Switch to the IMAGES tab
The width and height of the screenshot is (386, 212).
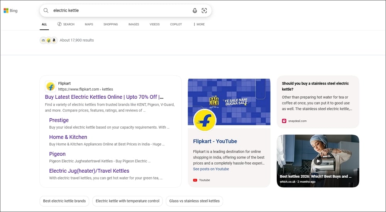click(x=134, y=24)
